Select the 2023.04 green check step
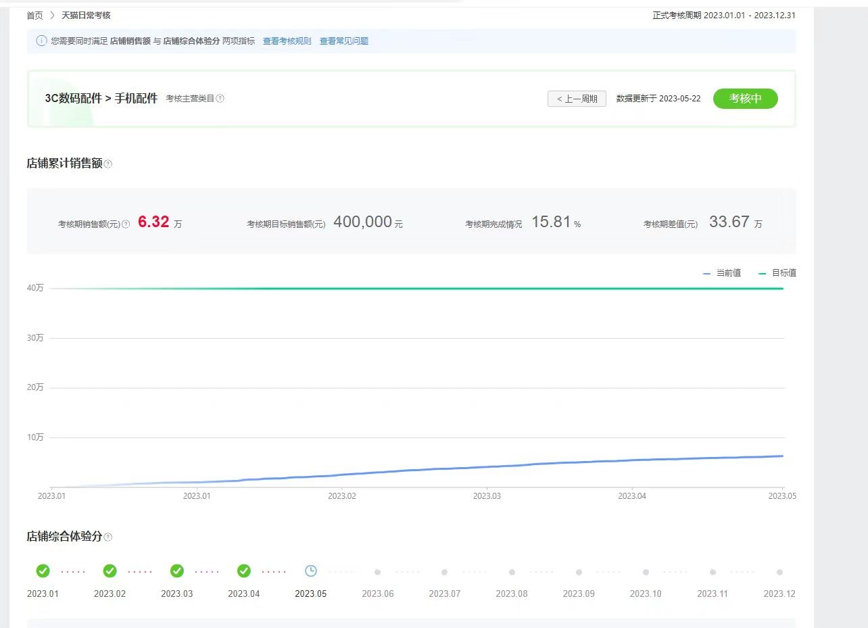The image size is (868, 628). tap(244, 571)
